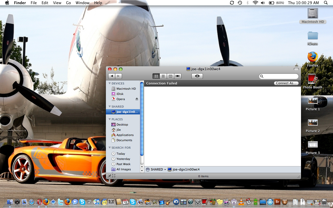This screenshot has height=208, width=333.
Task: Open the Twitter bird app in Dock
Action: [60, 202]
